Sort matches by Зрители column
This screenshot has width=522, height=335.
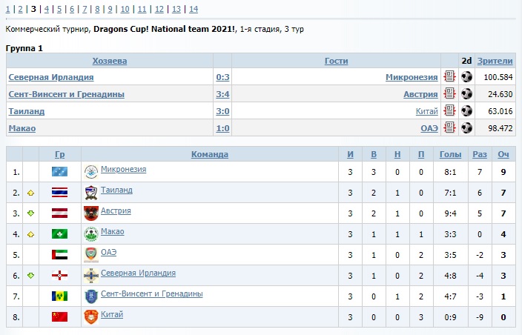(495, 61)
